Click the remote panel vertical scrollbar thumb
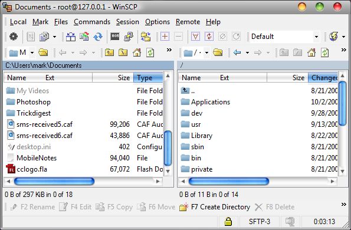 pos(343,103)
